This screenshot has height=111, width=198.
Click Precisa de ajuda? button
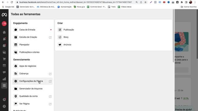pyautogui.click(x=183, y=110)
